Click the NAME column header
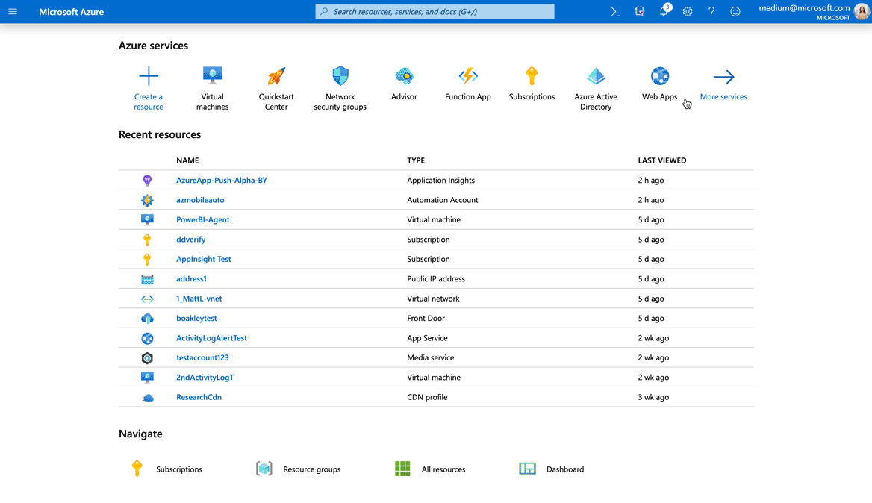872x503 pixels. pos(187,160)
